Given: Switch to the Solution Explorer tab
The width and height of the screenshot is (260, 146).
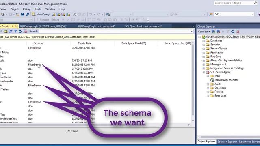Looking at the screenshot, I should (227, 142).
